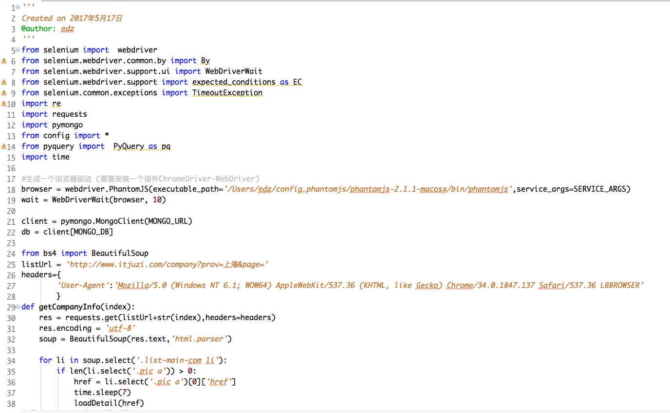Click 'getCompanyInfo' in the function definition
The image size is (670, 413).
[70, 307]
